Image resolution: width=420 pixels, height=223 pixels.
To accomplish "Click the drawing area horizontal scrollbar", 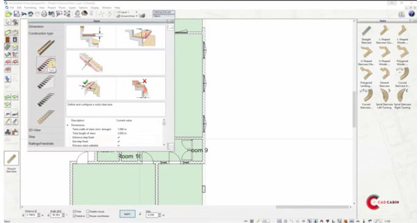I will 312,207.
